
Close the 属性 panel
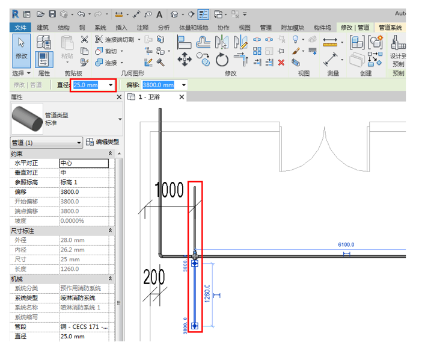click(119, 97)
